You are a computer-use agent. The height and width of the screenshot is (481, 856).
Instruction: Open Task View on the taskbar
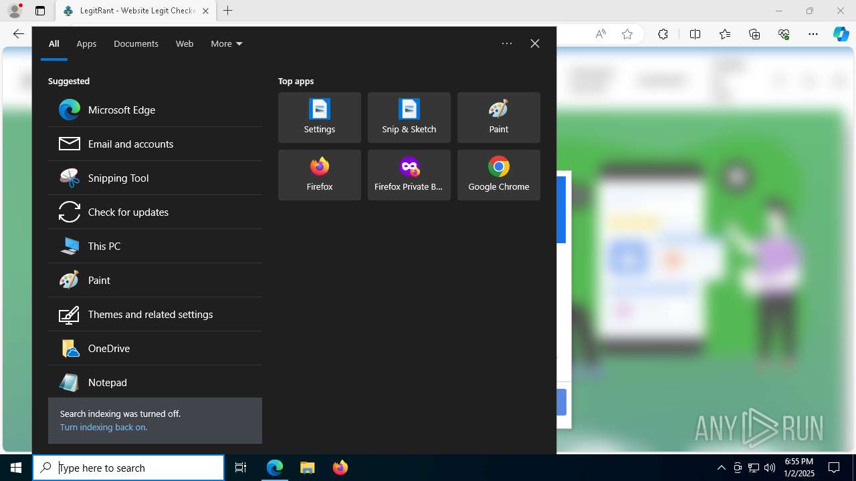(241, 468)
